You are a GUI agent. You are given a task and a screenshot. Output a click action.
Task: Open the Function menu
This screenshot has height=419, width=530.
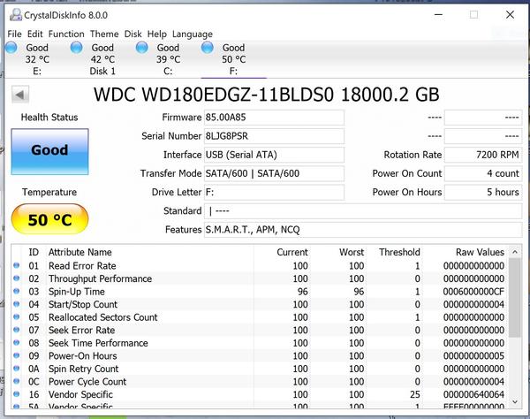click(66, 34)
